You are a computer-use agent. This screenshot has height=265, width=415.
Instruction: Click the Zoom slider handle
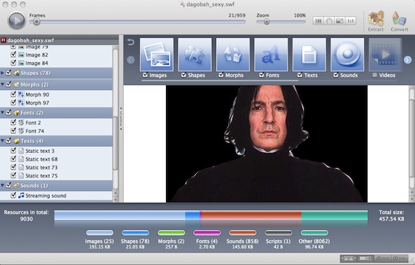[x=266, y=22]
